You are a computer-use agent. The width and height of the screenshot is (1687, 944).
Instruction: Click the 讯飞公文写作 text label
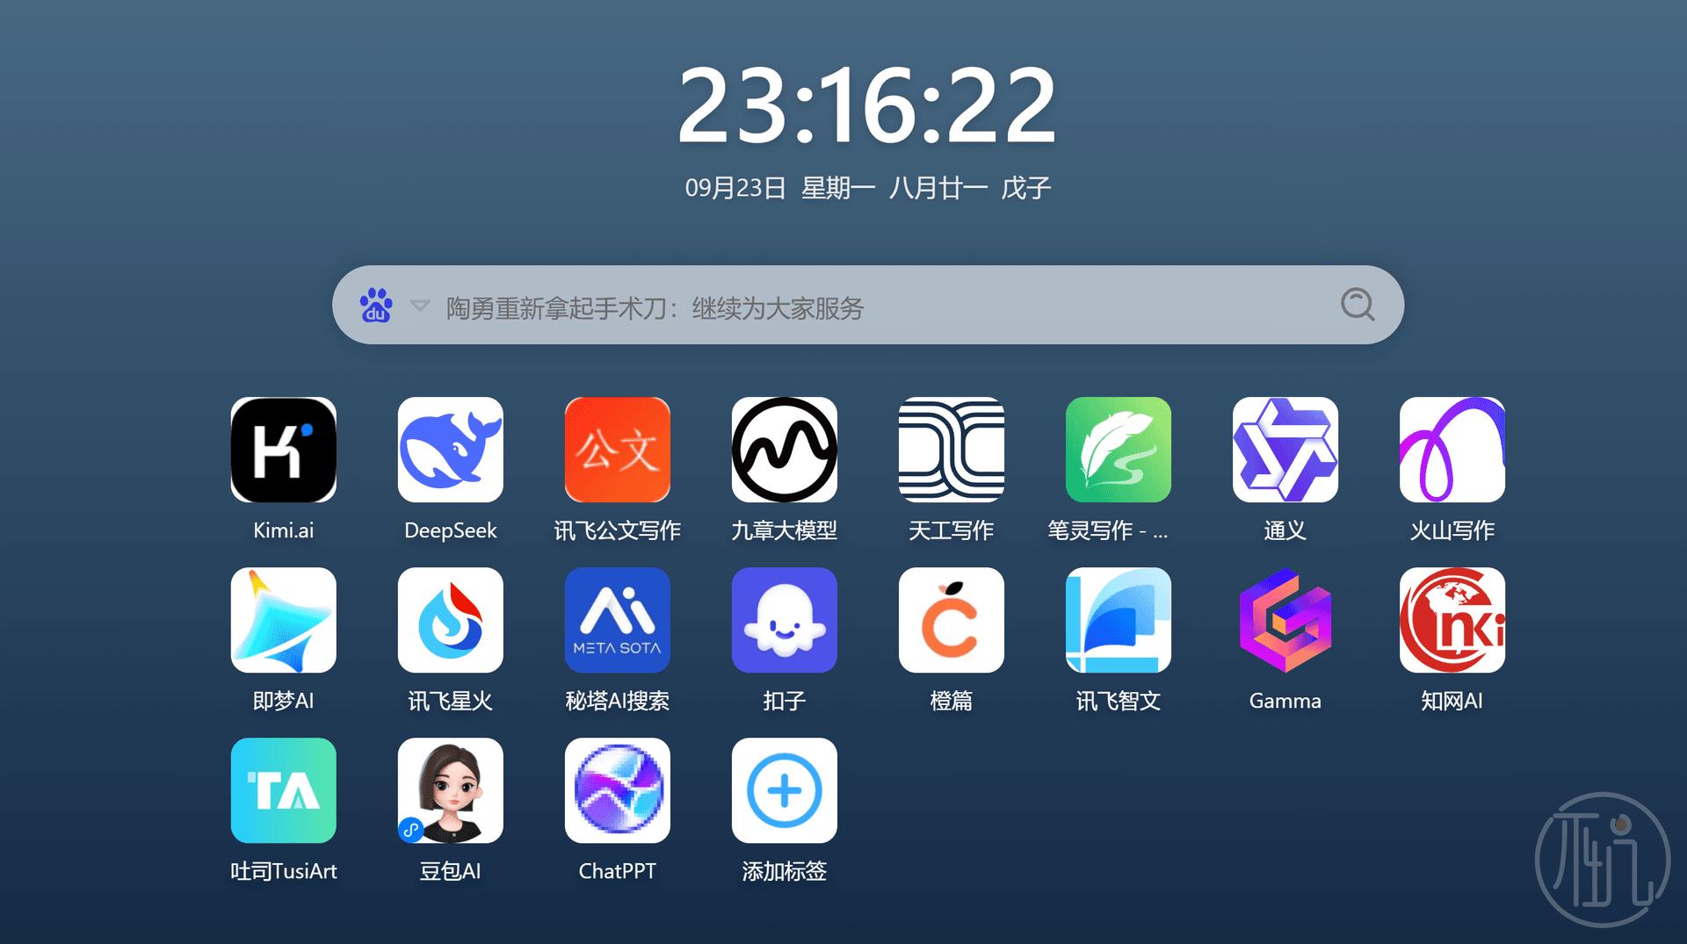(617, 530)
